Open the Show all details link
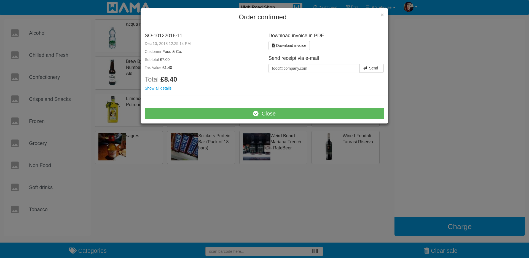 pos(158,88)
